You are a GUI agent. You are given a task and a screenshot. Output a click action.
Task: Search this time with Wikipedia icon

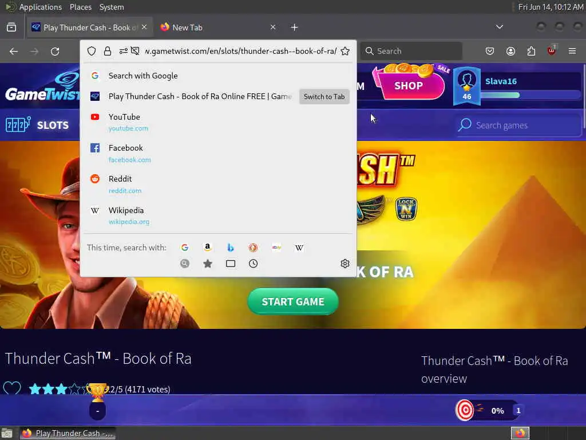coord(299,247)
